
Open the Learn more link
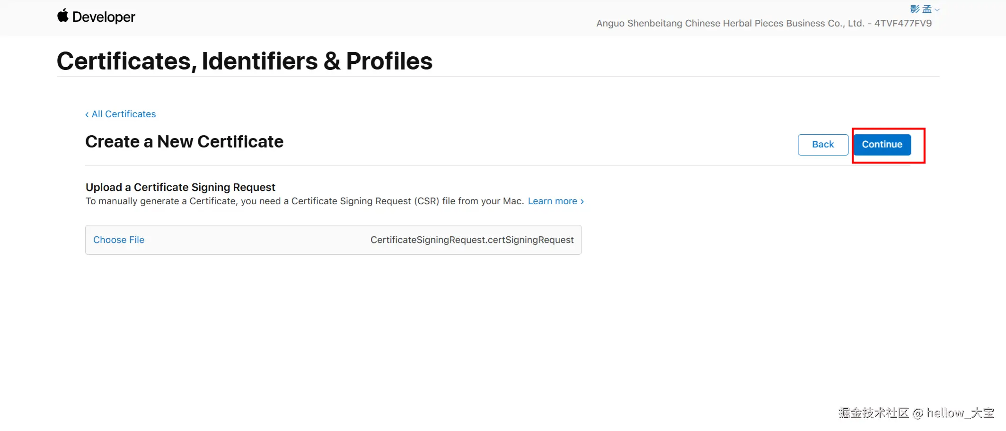[552, 201]
